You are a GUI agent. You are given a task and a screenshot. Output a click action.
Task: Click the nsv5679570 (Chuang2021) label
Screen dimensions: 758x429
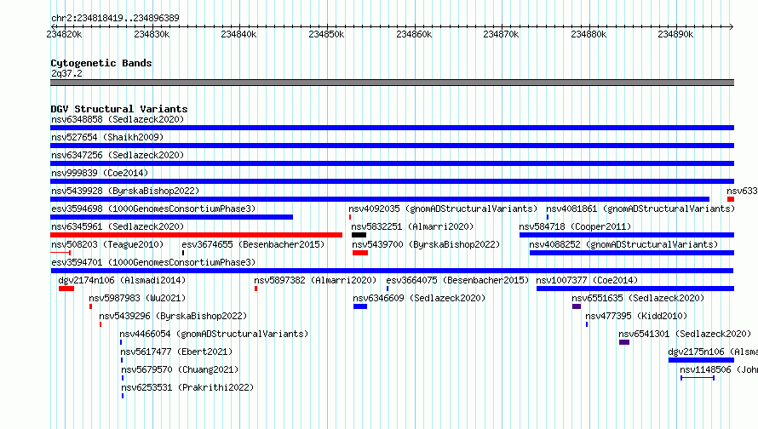point(180,369)
